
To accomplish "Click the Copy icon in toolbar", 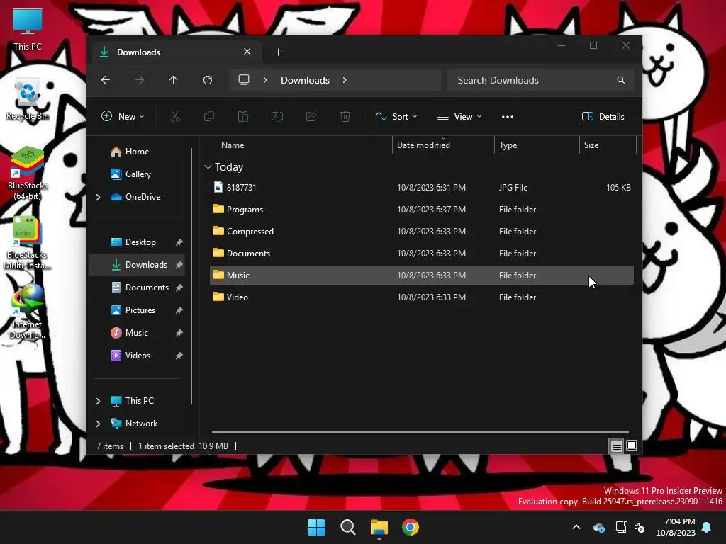I will point(209,117).
